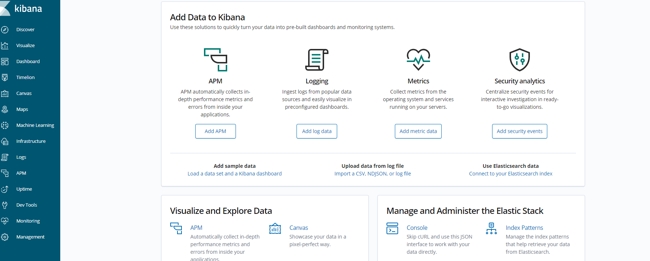Open the Canvas link under Visualize and Explore
This screenshot has width=650, height=261.
(x=299, y=228)
